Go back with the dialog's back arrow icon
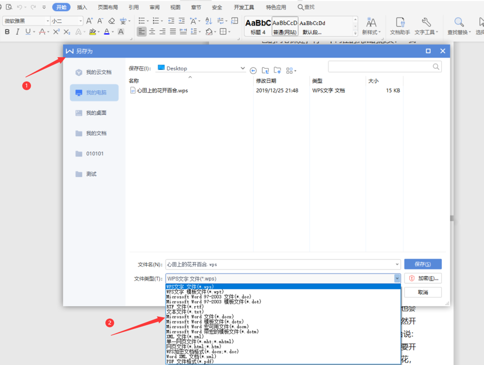This screenshot has width=484, height=365. [253, 70]
